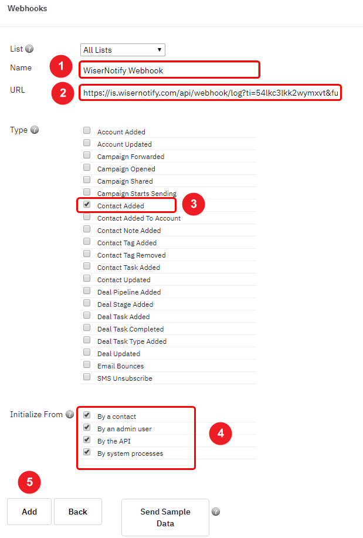Click the webhook URL input field
363x538 pixels.
[211, 93]
